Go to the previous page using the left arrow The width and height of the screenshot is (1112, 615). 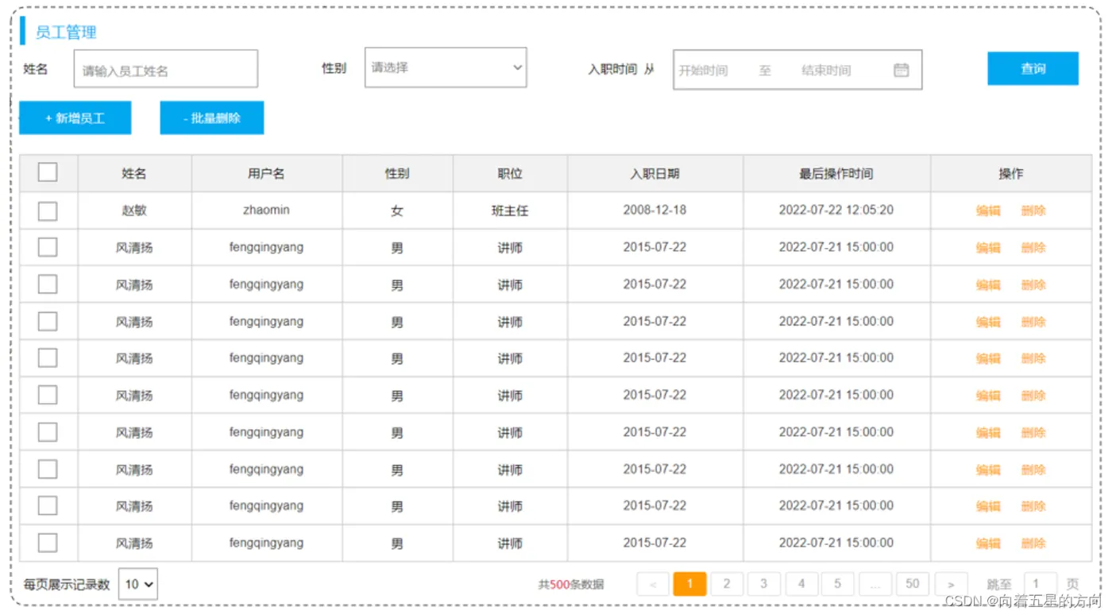coord(653,584)
